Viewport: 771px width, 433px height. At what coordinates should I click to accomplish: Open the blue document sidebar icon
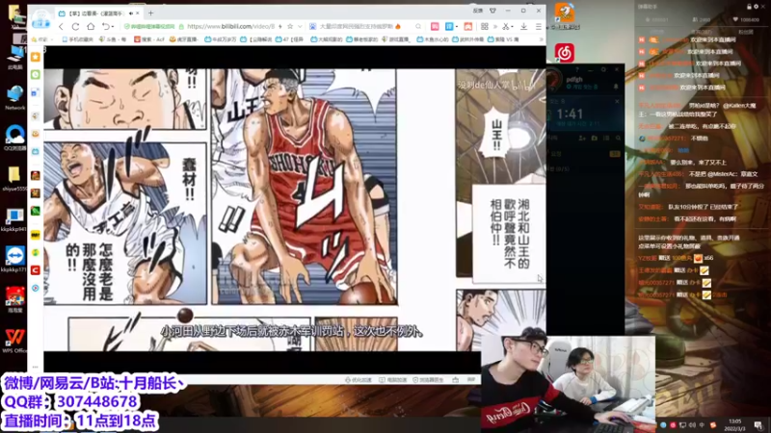36,92
